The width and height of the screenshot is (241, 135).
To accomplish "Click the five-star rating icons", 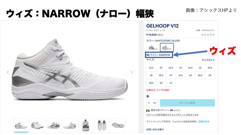I will point(208,35).
